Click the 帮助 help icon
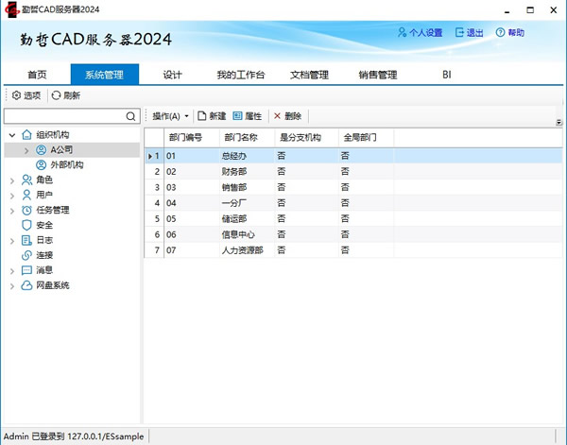This screenshot has height=445, width=567. pyautogui.click(x=500, y=33)
